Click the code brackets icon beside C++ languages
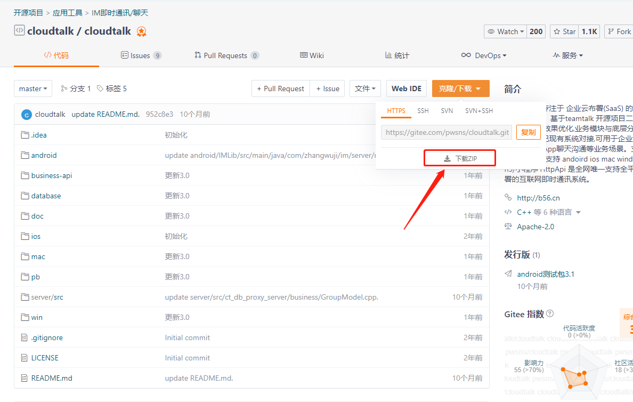 [508, 212]
